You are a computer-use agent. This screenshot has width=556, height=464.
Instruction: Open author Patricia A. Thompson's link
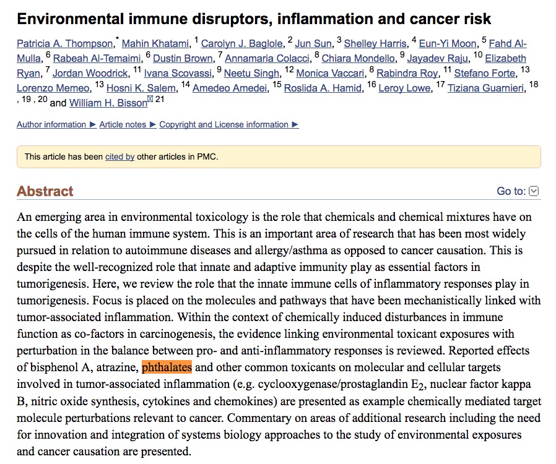64,43
